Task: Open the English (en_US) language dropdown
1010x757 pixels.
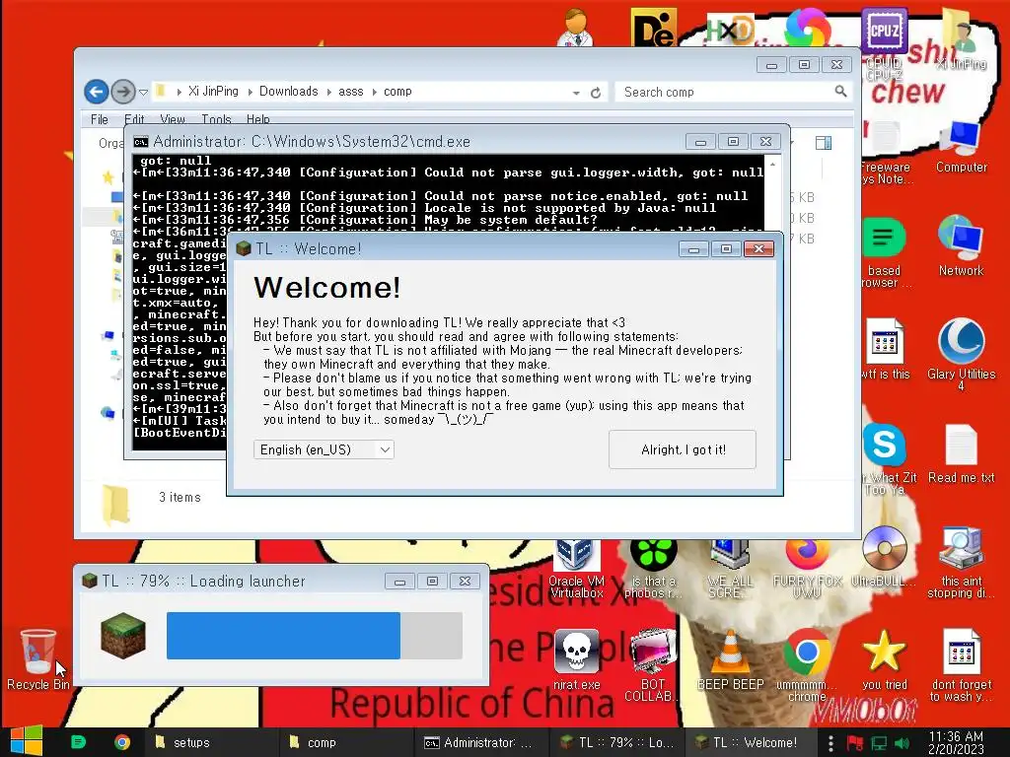Action: click(324, 449)
